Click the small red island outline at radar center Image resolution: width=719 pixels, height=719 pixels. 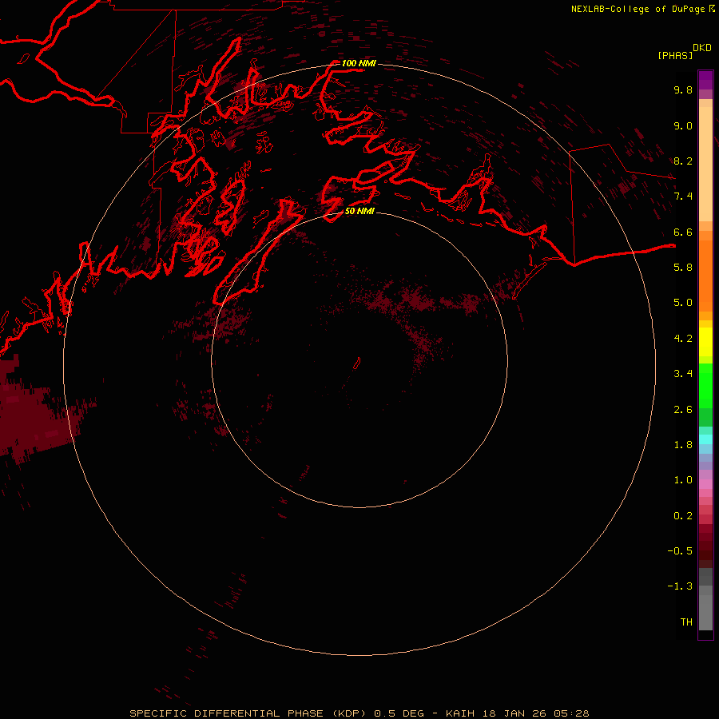pyautogui.click(x=356, y=363)
